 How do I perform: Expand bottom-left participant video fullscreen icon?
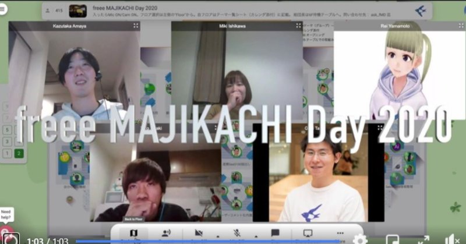(x=217, y=128)
